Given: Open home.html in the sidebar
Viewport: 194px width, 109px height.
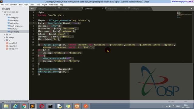Looking at the screenshot, I should click(x=13, y=43).
